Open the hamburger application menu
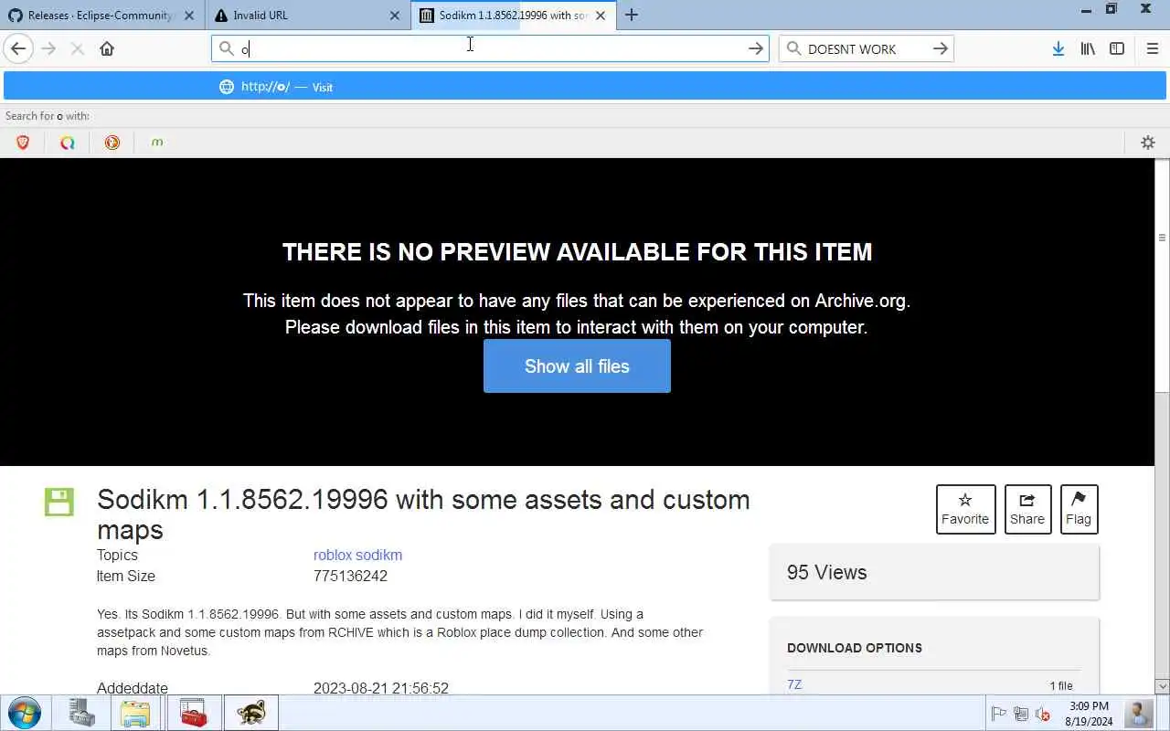1170x731 pixels. [x=1152, y=48]
